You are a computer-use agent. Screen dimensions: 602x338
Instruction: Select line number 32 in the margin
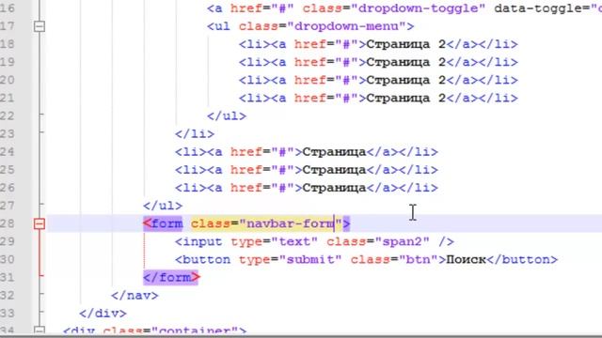(8, 296)
